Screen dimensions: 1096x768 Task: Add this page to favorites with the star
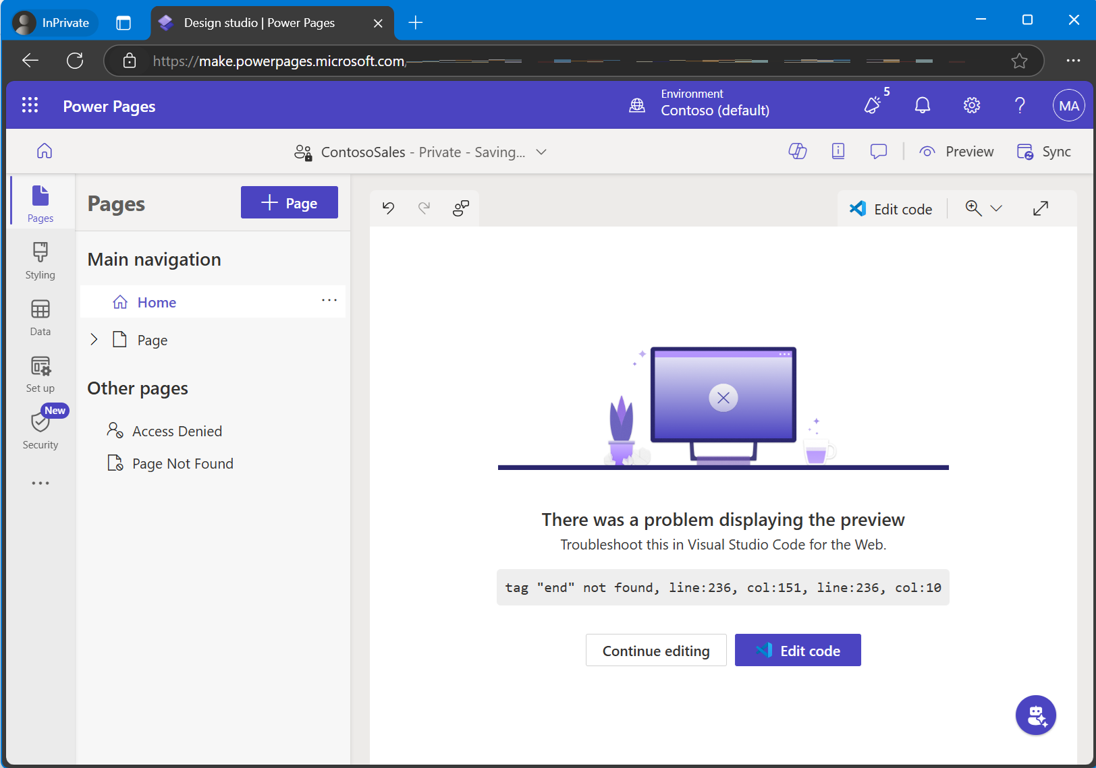click(x=1019, y=61)
